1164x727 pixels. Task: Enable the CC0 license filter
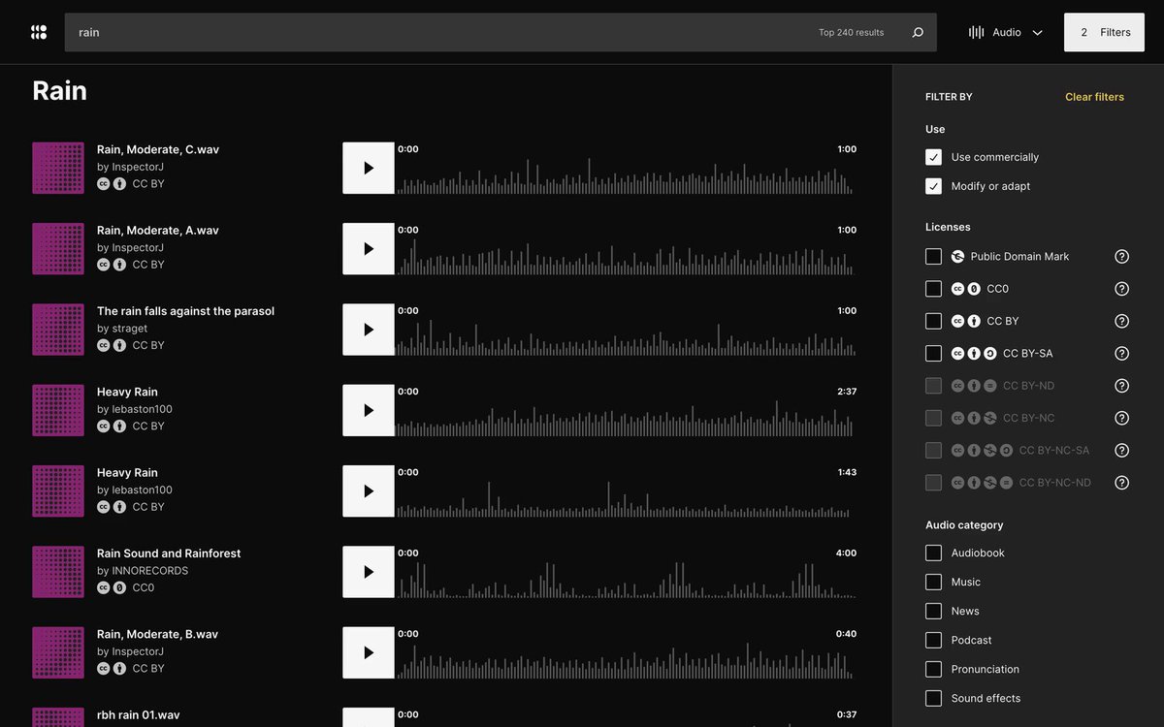pyautogui.click(x=933, y=289)
